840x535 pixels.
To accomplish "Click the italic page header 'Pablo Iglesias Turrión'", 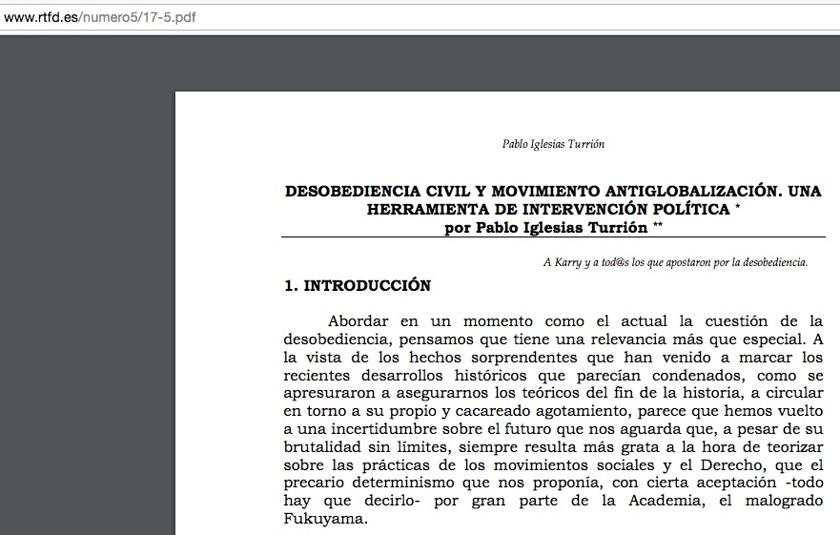I will 553,144.
